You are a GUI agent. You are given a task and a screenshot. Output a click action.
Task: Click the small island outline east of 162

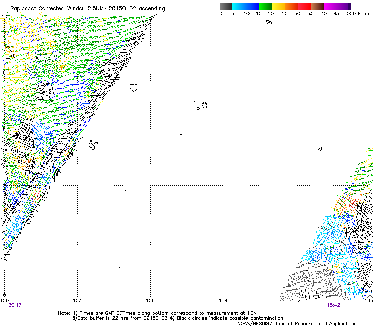[320, 149]
